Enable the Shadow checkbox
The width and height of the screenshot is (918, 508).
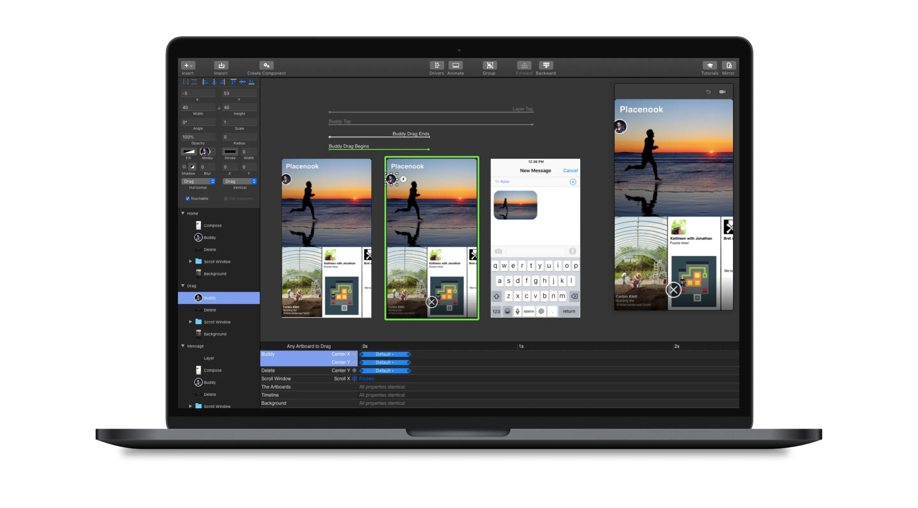184,167
